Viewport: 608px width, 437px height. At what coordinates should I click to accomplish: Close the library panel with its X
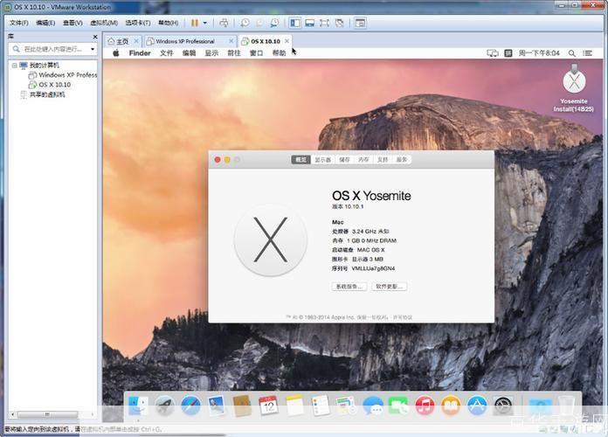click(95, 37)
